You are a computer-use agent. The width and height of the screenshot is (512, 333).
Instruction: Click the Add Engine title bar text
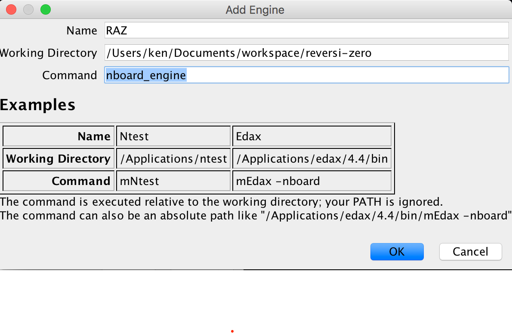click(x=255, y=10)
